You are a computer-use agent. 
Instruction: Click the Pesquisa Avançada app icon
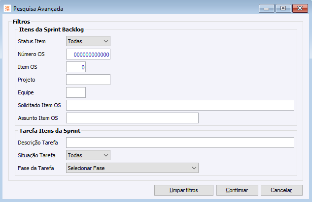tap(6, 8)
